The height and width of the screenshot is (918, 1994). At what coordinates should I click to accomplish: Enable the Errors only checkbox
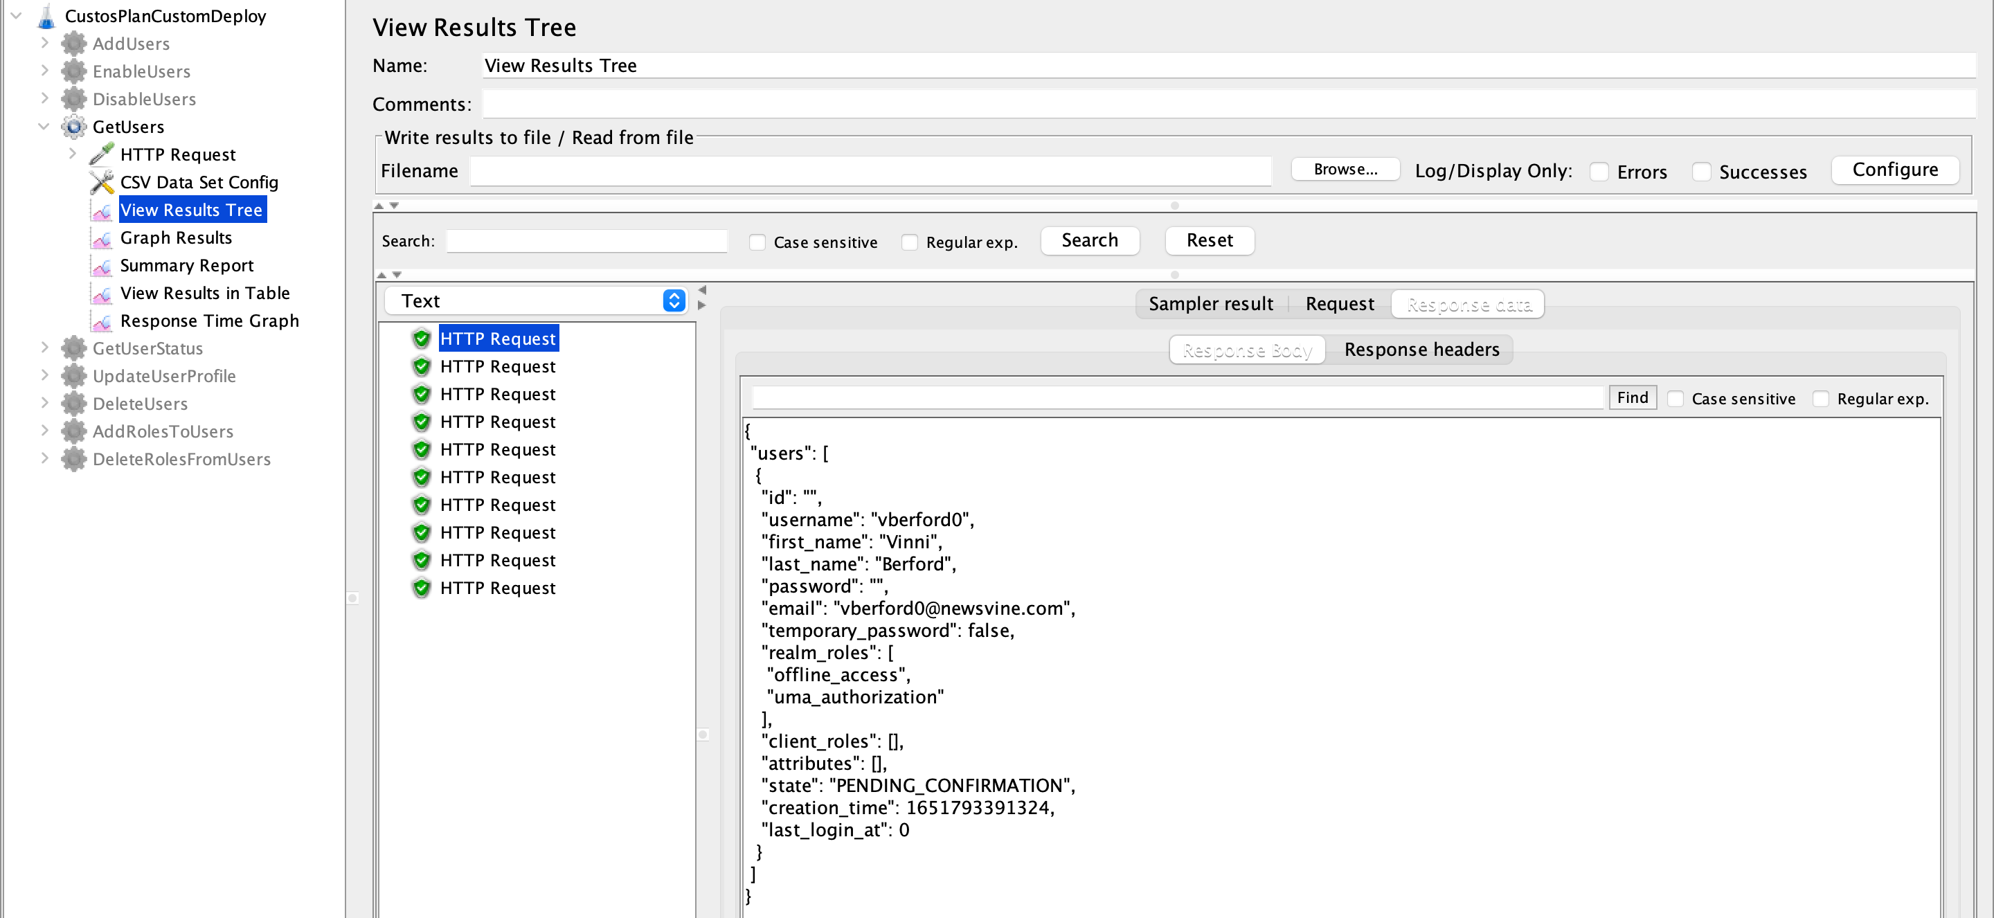pos(1599,172)
